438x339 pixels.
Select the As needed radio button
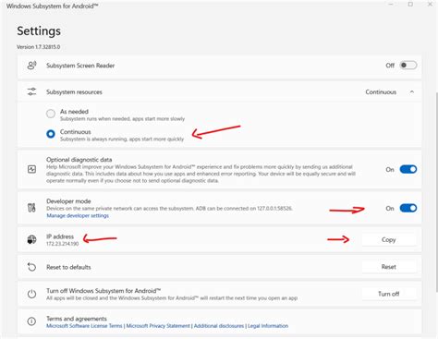pyautogui.click(x=51, y=114)
